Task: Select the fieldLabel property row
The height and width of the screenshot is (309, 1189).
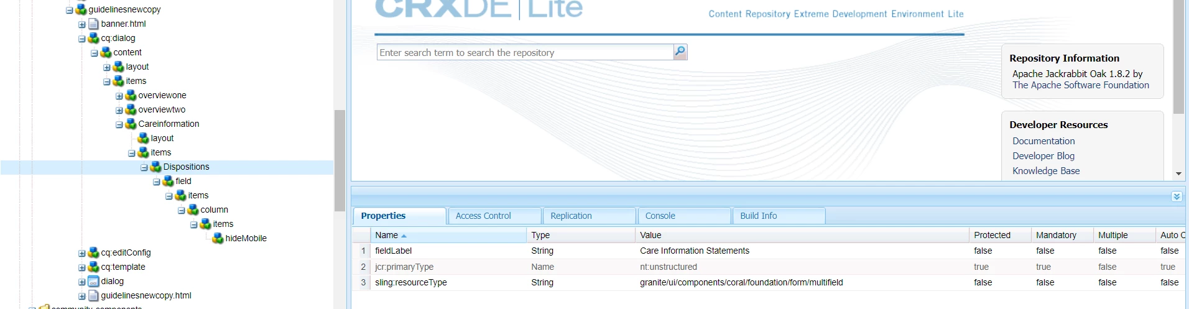Action: pyautogui.click(x=770, y=251)
